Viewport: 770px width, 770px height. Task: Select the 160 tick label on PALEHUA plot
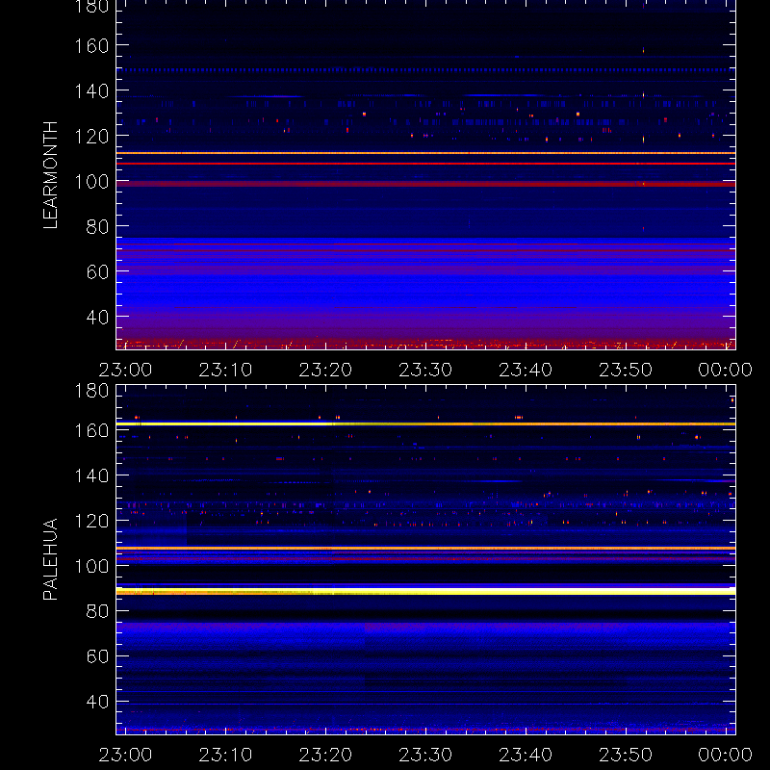coord(91,430)
